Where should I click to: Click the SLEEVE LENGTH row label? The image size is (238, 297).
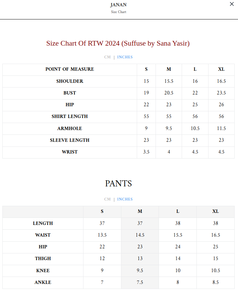[70, 140]
